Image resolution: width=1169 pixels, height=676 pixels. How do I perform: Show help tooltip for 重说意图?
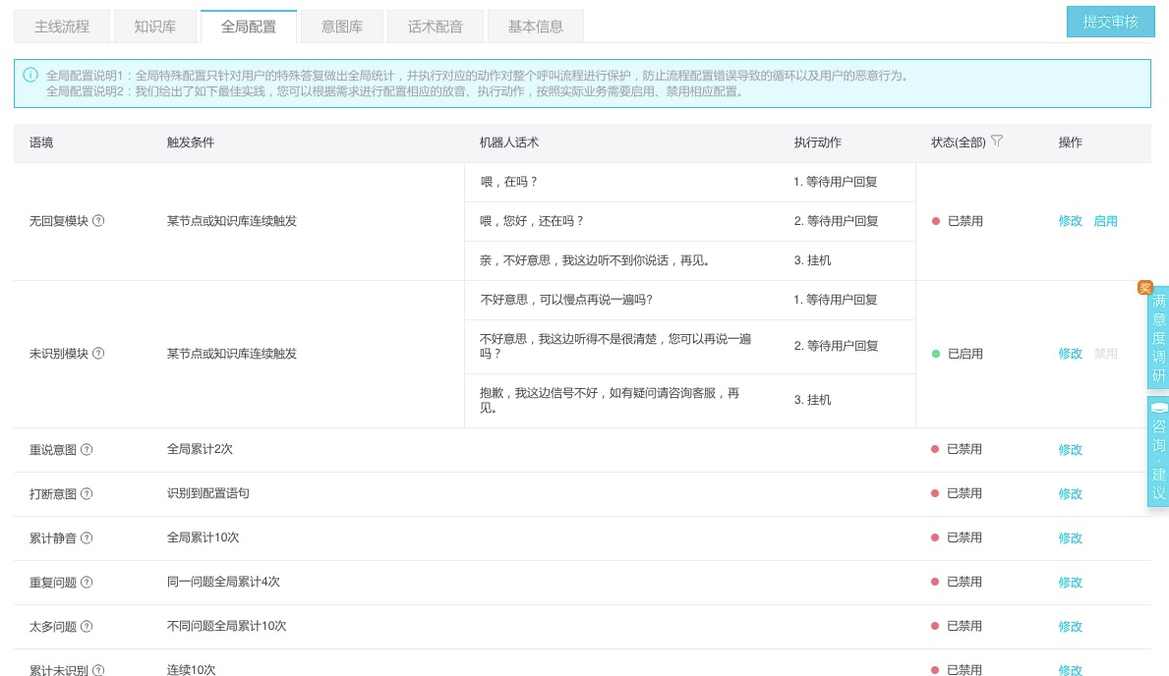87,449
